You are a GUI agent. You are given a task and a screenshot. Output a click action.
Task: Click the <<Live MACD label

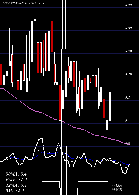(117, 187)
